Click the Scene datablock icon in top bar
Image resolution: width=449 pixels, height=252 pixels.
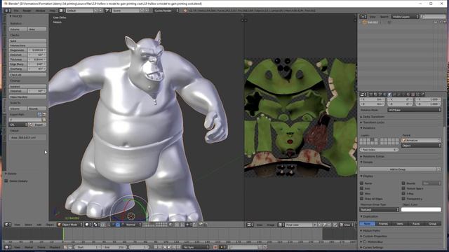click(107, 10)
